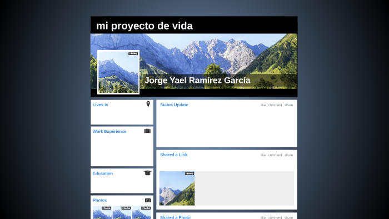Comment on the Shared a Link post
This screenshot has height=219, width=389.
[275, 155]
